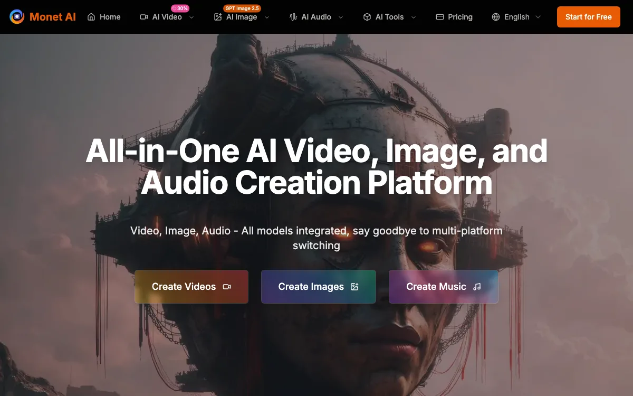
Task: Click the language globe icon
Action: [x=496, y=17]
